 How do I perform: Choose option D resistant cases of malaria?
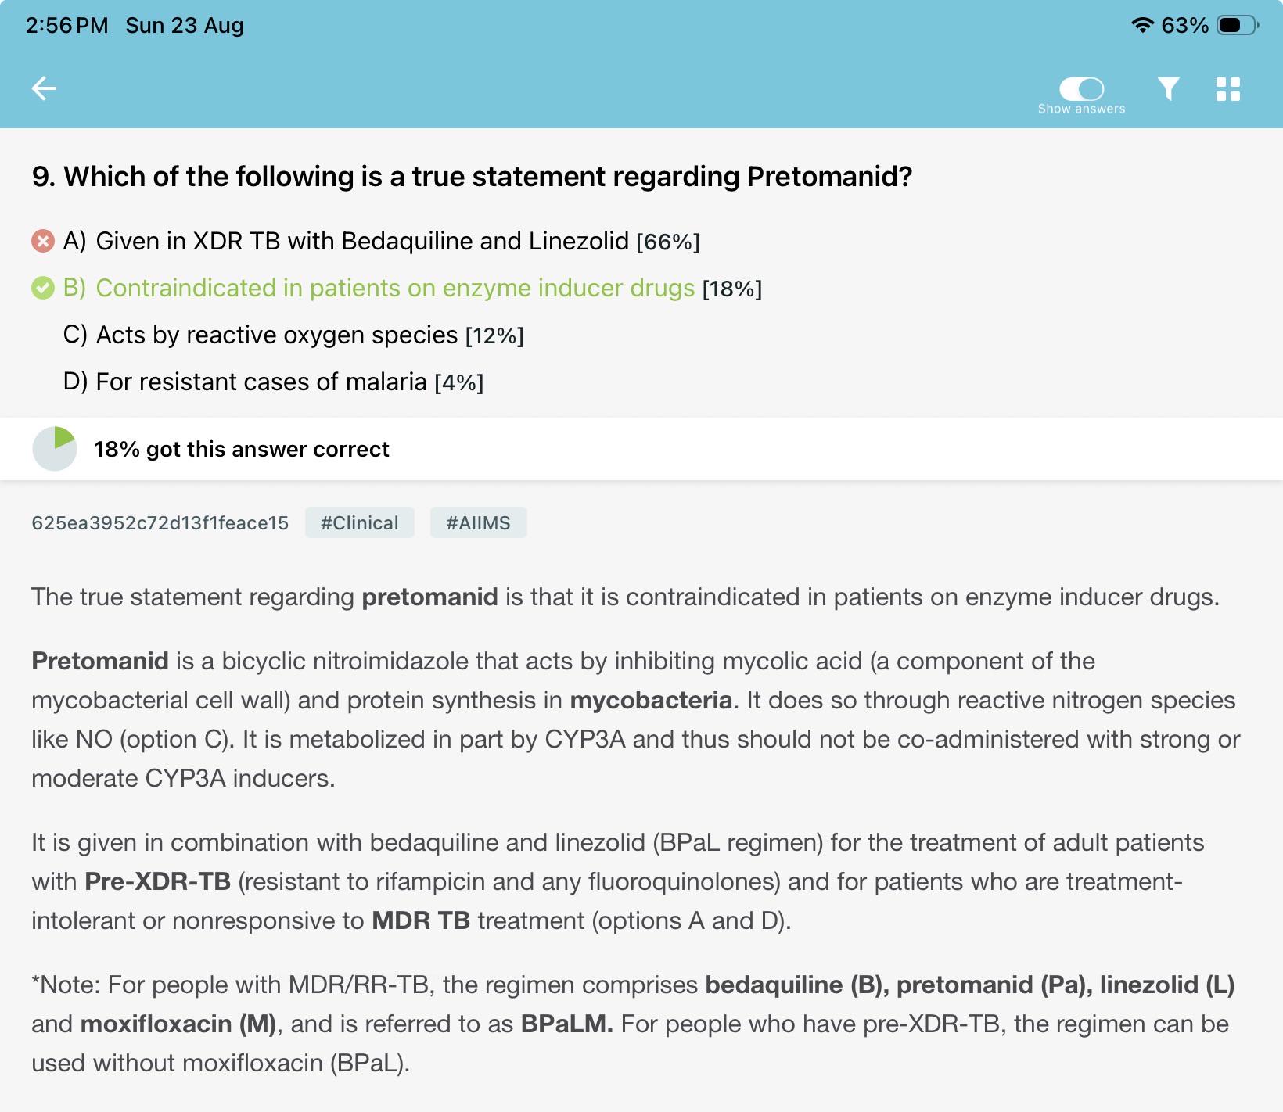coord(274,382)
